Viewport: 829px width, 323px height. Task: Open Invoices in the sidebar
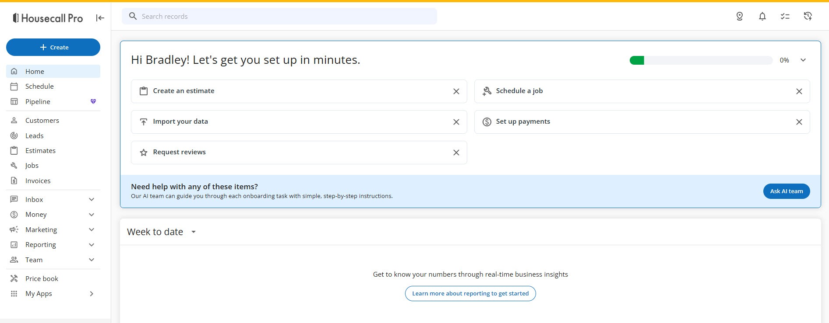point(53,181)
